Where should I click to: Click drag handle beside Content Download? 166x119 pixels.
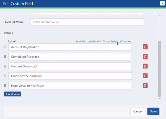(5, 66)
